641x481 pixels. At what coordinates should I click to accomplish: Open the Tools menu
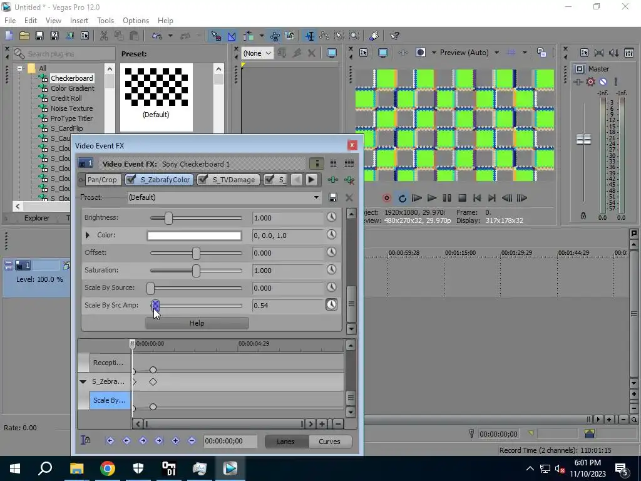[105, 21]
